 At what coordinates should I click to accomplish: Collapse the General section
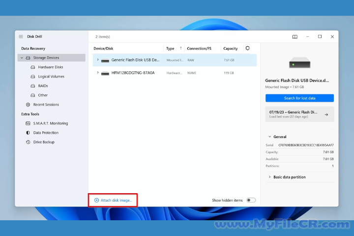coord(269,137)
